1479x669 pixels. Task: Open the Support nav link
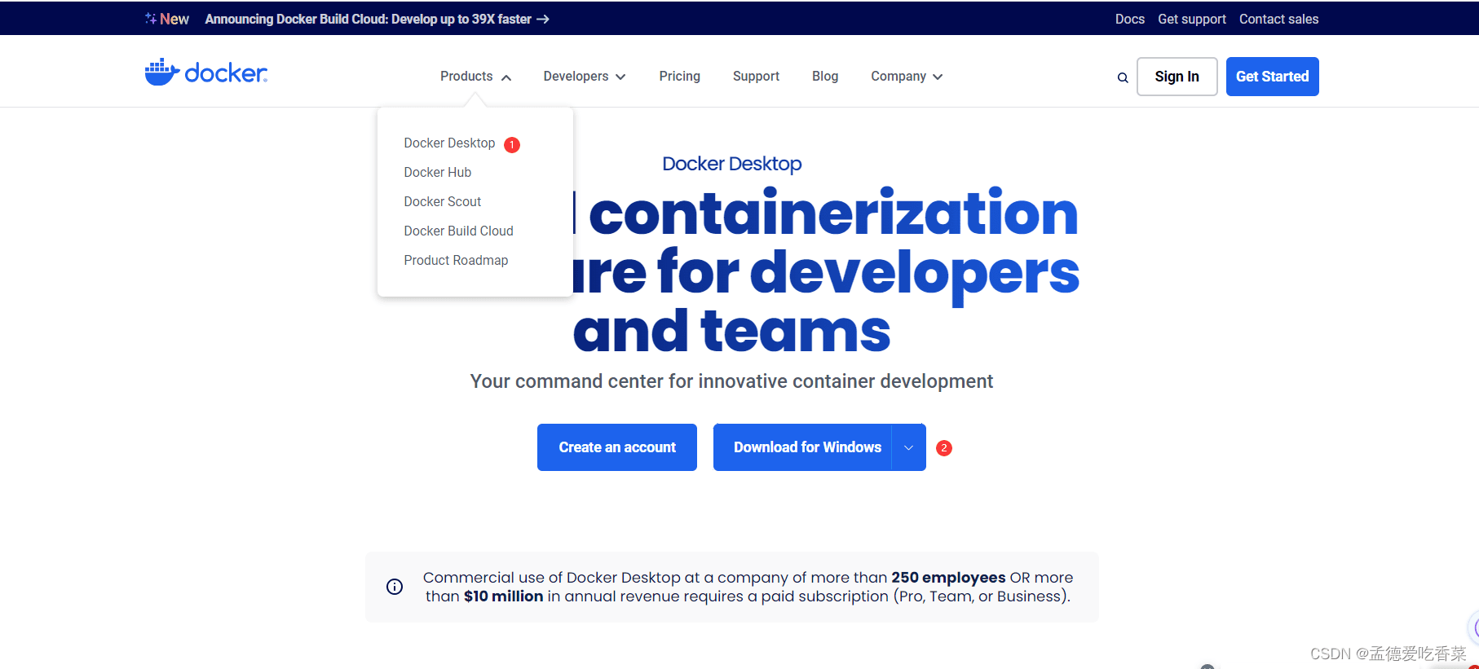(x=756, y=77)
